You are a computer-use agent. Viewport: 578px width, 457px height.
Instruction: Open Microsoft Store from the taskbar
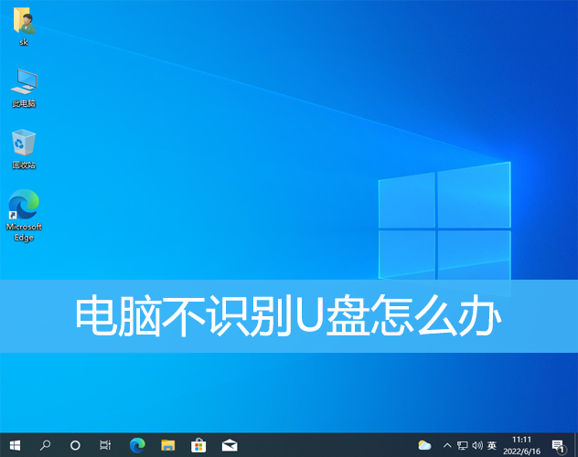point(198,445)
